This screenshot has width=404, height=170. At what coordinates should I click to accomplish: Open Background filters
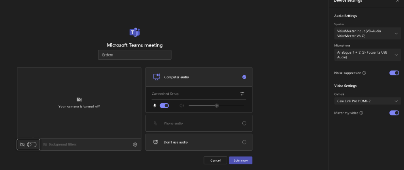pyautogui.click(x=60, y=144)
